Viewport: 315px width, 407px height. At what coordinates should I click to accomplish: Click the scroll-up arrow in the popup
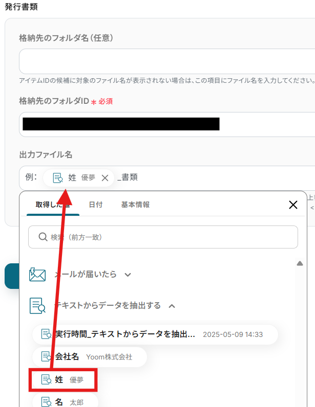coord(300,263)
